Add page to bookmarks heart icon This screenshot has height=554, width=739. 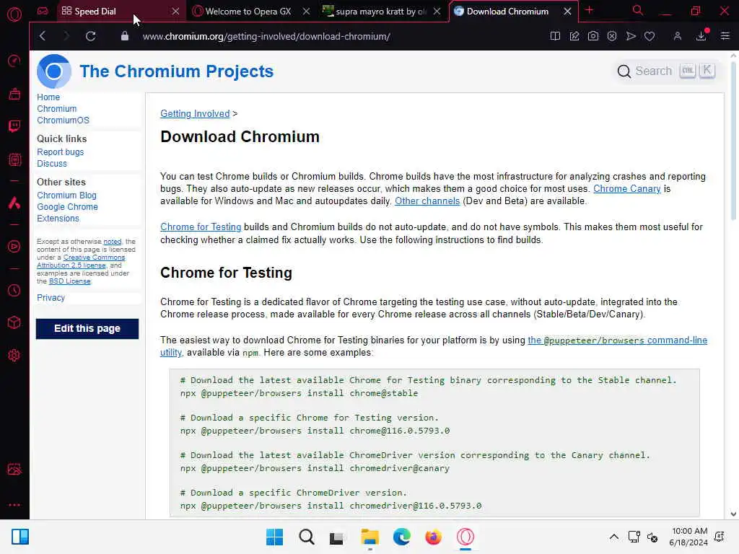pyautogui.click(x=650, y=36)
